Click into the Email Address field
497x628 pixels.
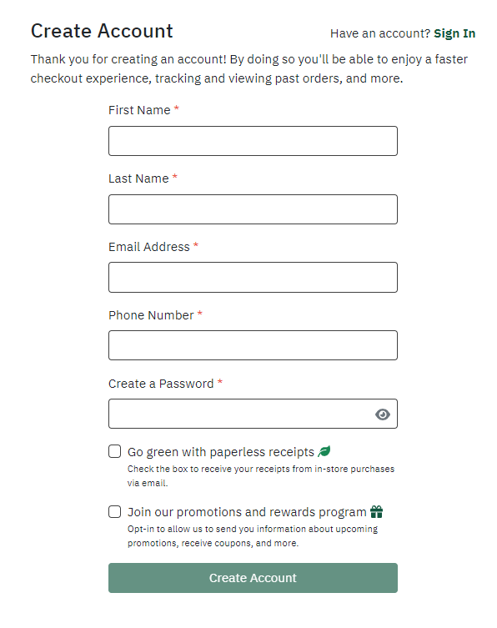pyautogui.click(x=253, y=277)
